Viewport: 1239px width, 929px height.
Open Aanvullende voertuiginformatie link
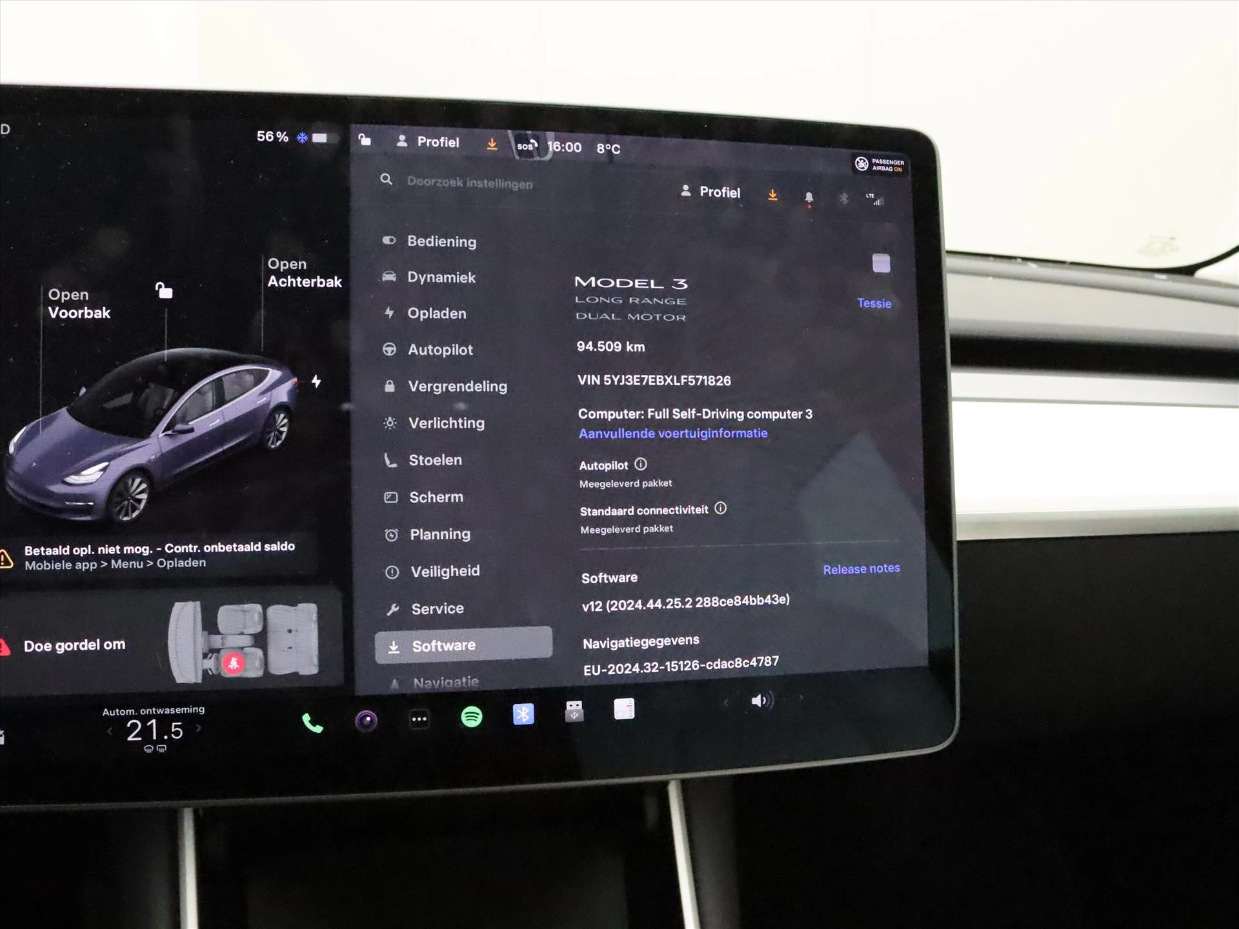[x=674, y=432]
